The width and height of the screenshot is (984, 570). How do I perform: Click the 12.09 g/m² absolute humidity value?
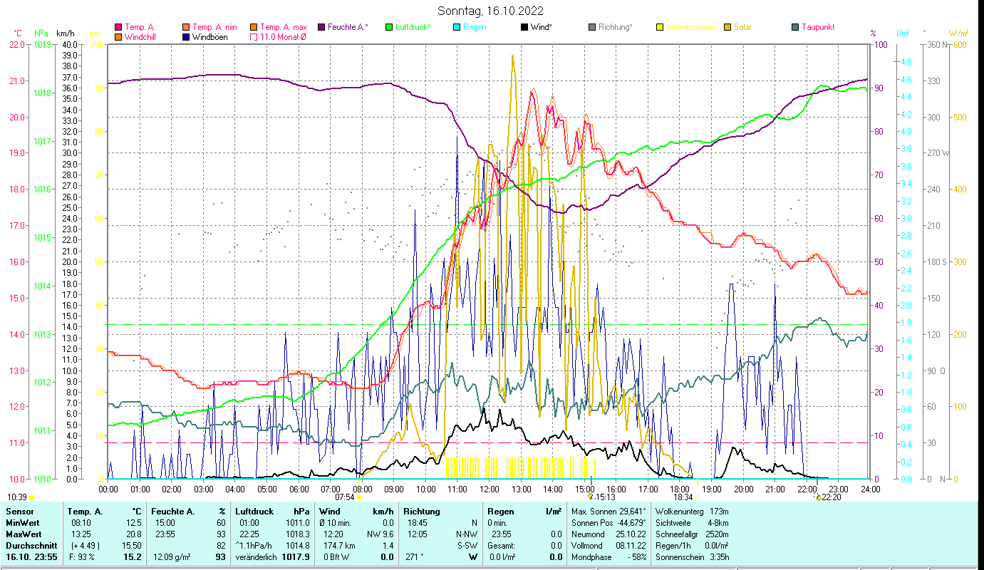tap(171, 556)
